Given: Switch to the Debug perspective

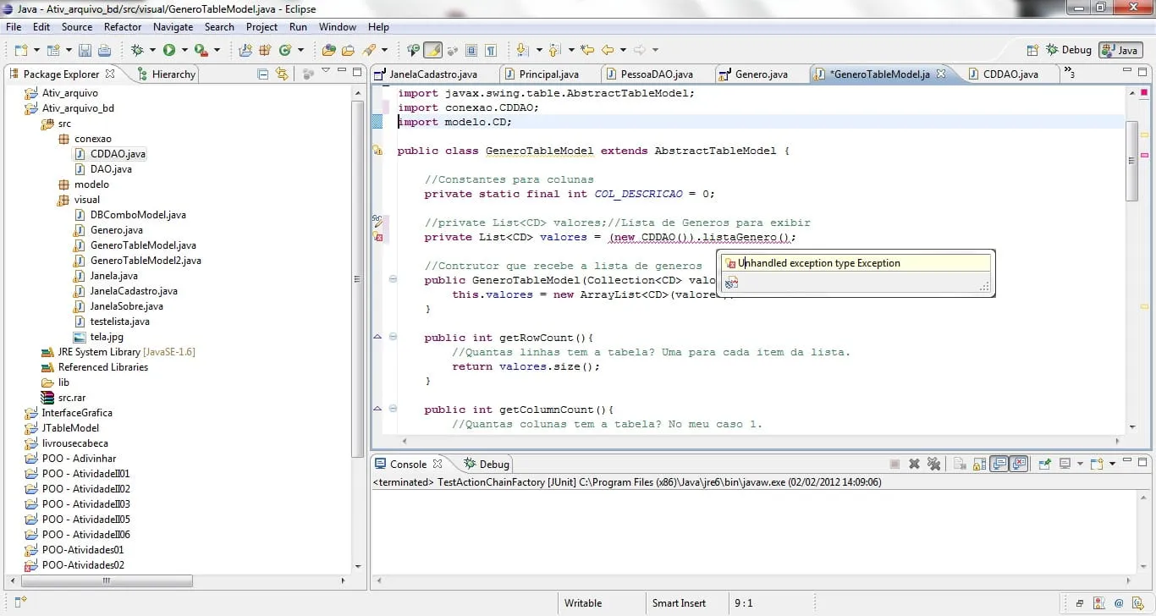Looking at the screenshot, I should [1068, 50].
